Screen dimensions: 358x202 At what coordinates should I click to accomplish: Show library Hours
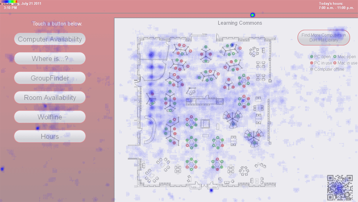(50, 136)
